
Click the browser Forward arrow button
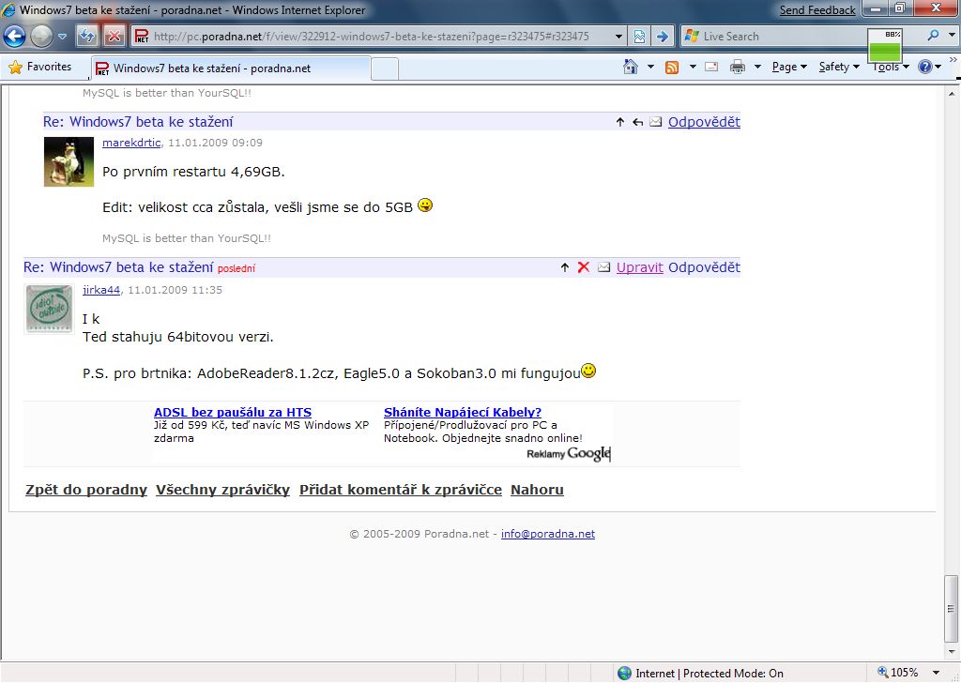pyautogui.click(x=41, y=37)
